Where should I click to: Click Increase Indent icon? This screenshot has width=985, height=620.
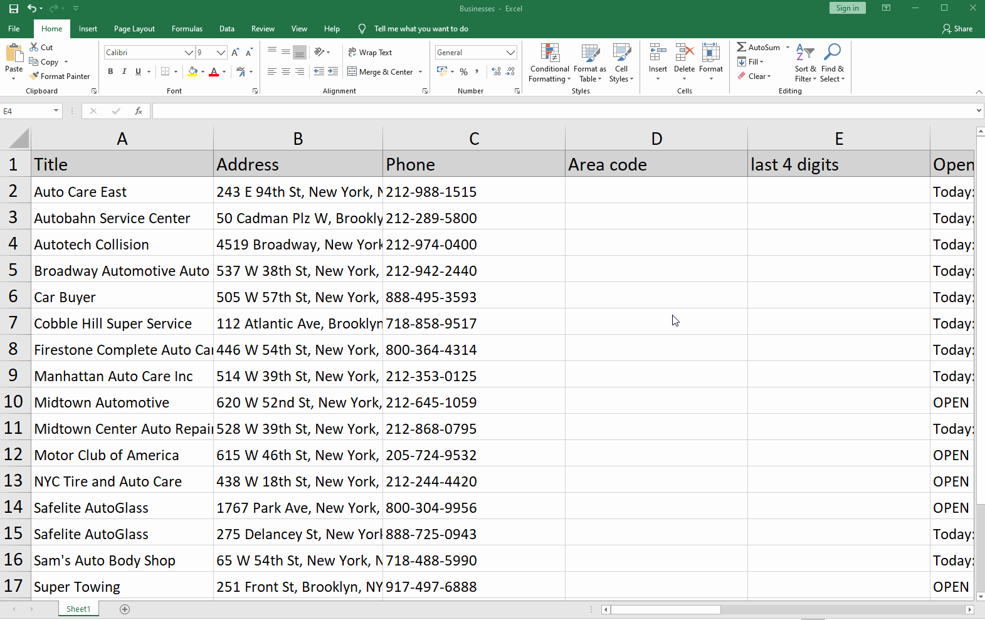click(333, 72)
